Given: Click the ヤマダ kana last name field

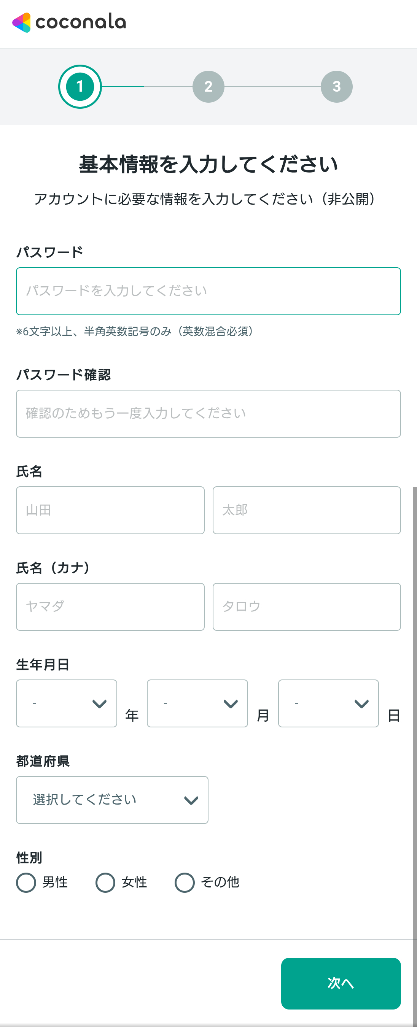Looking at the screenshot, I should click(x=110, y=607).
